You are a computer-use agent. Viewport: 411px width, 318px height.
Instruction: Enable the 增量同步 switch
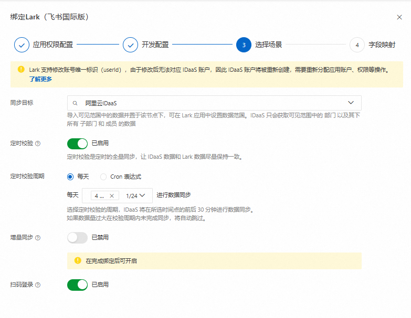77,238
